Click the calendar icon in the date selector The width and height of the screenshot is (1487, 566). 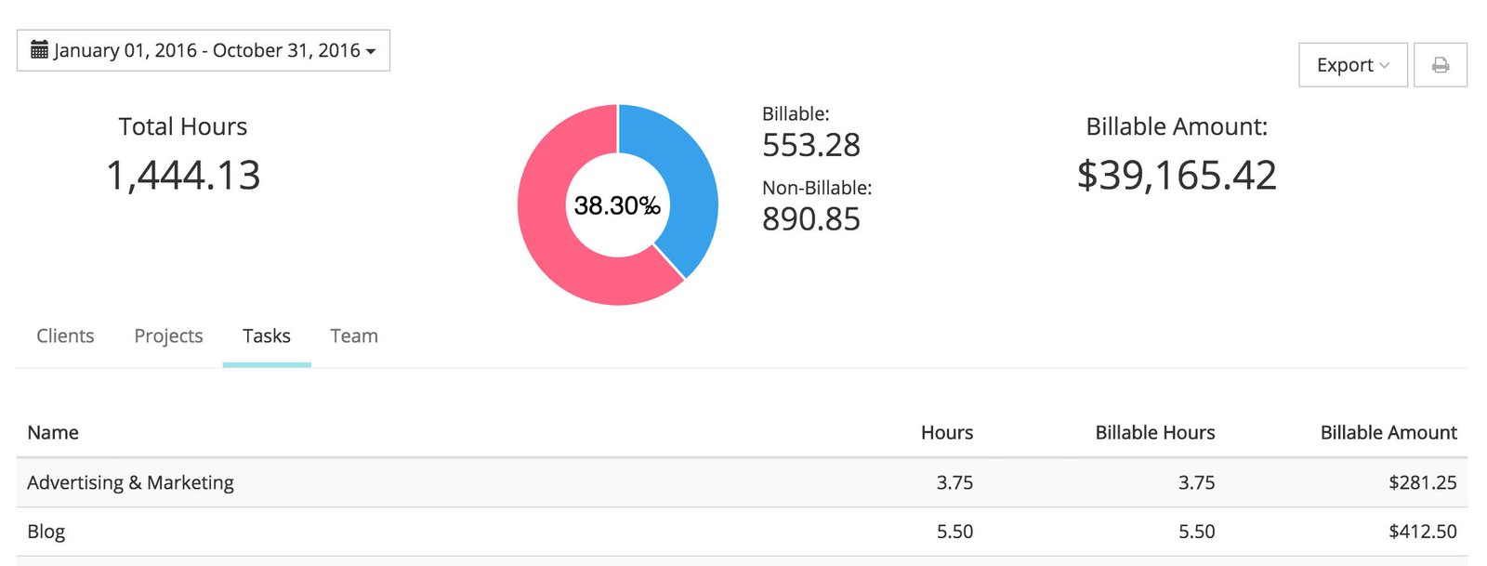coord(37,49)
